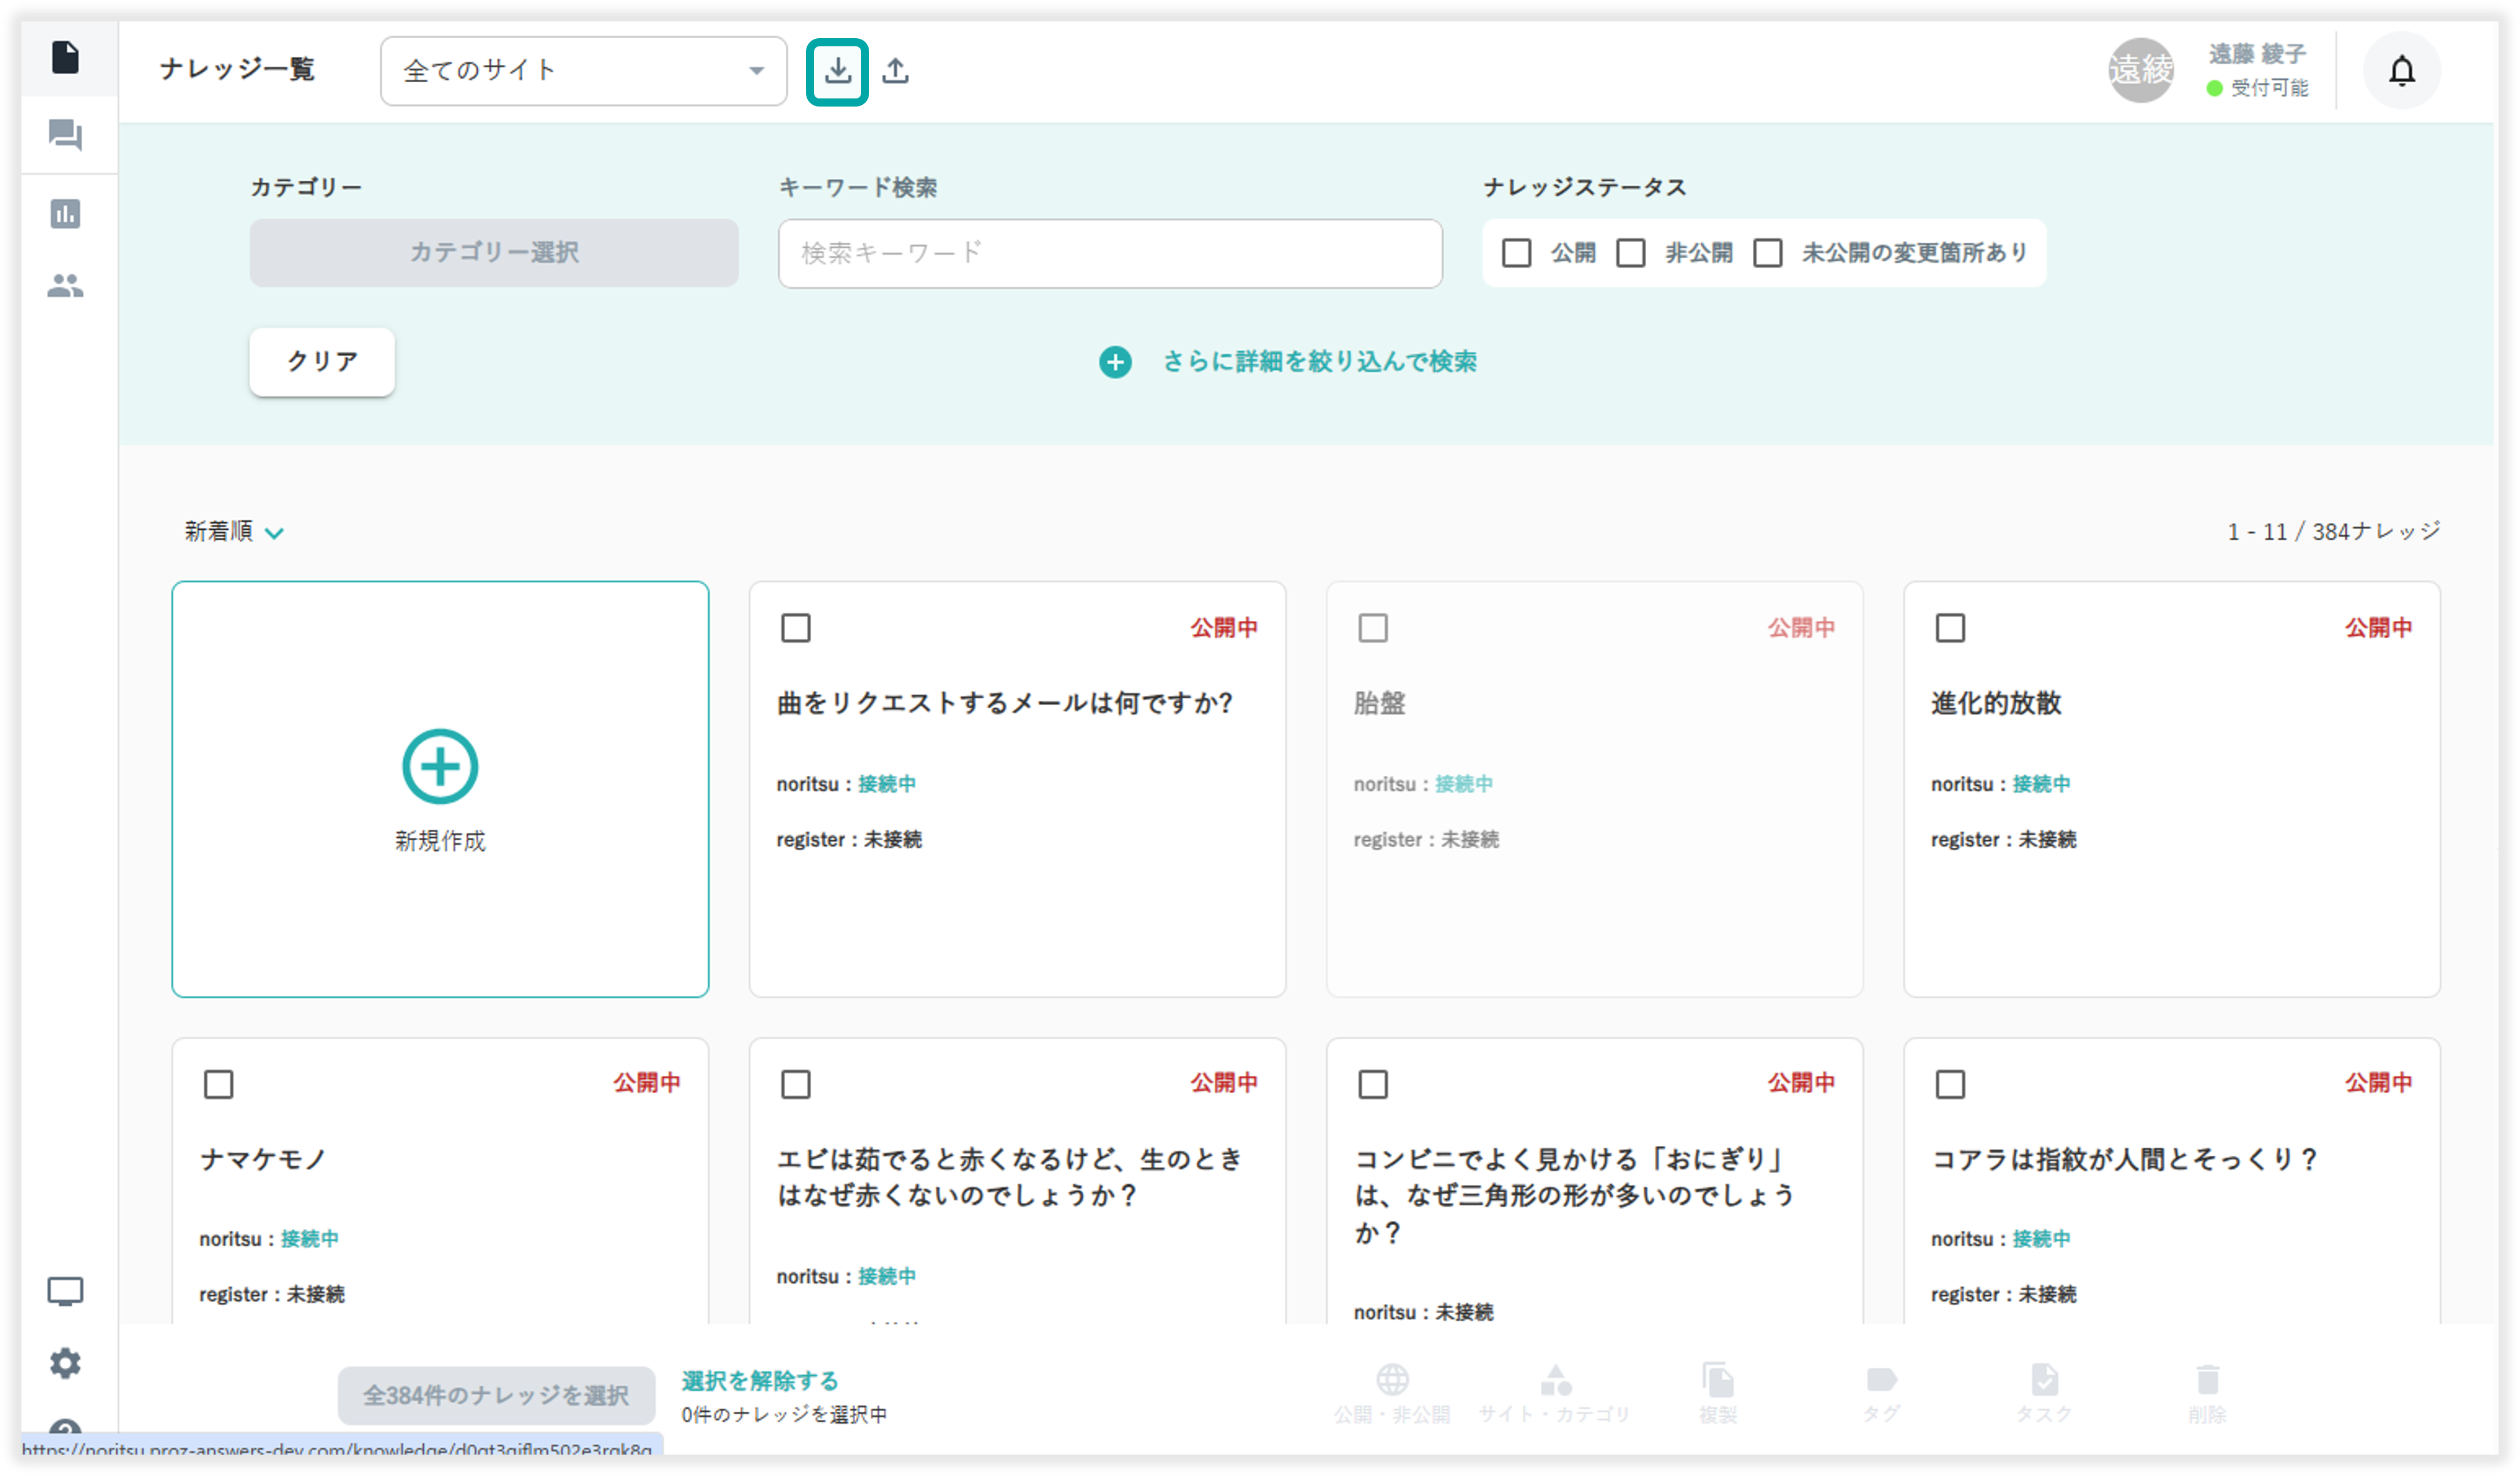Select the 進化的放散 card checkbox
Image resolution: width=2520 pixels, height=1476 pixels.
tap(1950, 628)
